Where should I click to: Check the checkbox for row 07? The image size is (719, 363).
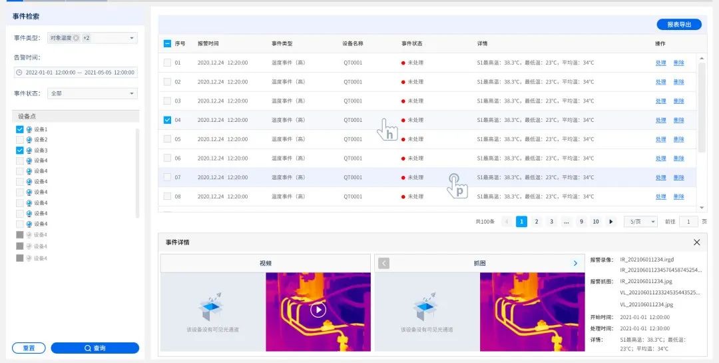(167, 177)
